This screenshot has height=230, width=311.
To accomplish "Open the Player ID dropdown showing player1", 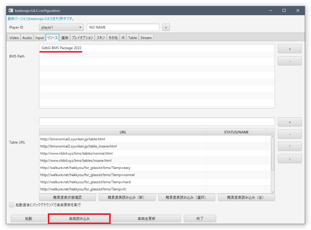I will pos(61,27).
